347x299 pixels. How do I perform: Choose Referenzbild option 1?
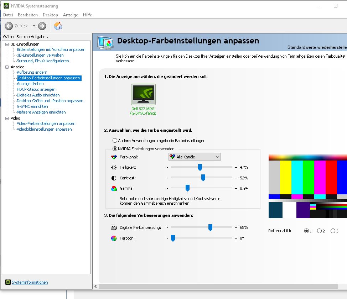pos(306,231)
